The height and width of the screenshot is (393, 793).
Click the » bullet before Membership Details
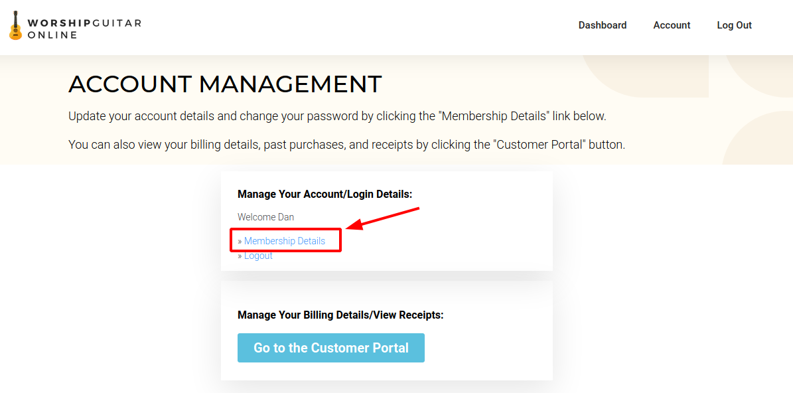[240, 241]
